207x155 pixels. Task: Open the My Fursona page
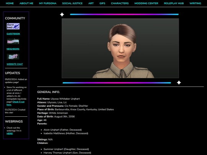coord(48,3)
